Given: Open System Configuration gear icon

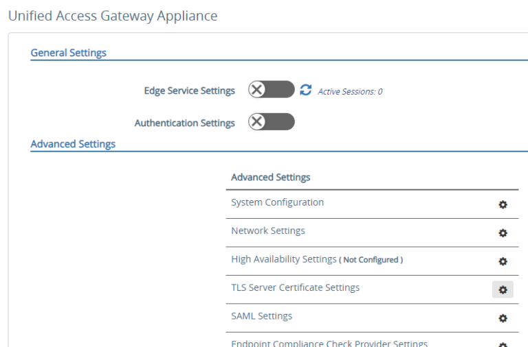Looking at the screenshot, I should pyautogui.click(x=503, y=204).
